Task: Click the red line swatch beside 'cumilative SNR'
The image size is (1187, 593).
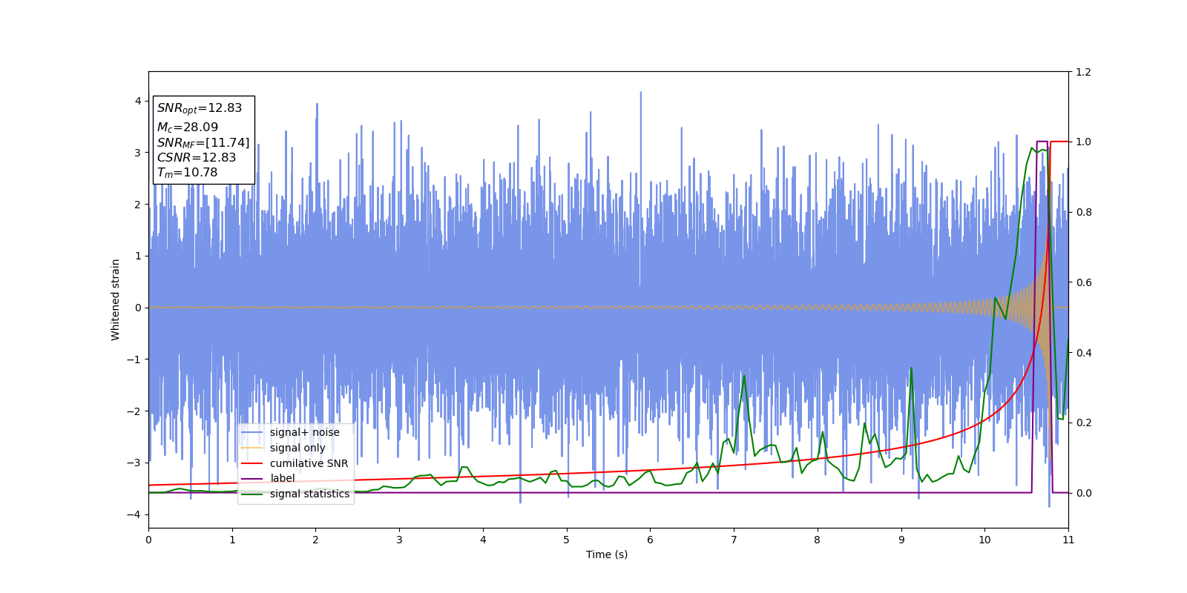Action: pos(252,463)
